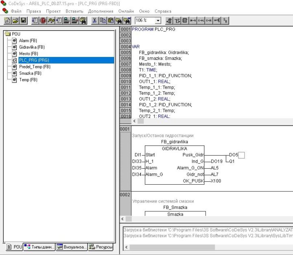The height and width of the screenshot is (255, 293).
Task: Click the New file toolbar icon
Action: point(7,20)
